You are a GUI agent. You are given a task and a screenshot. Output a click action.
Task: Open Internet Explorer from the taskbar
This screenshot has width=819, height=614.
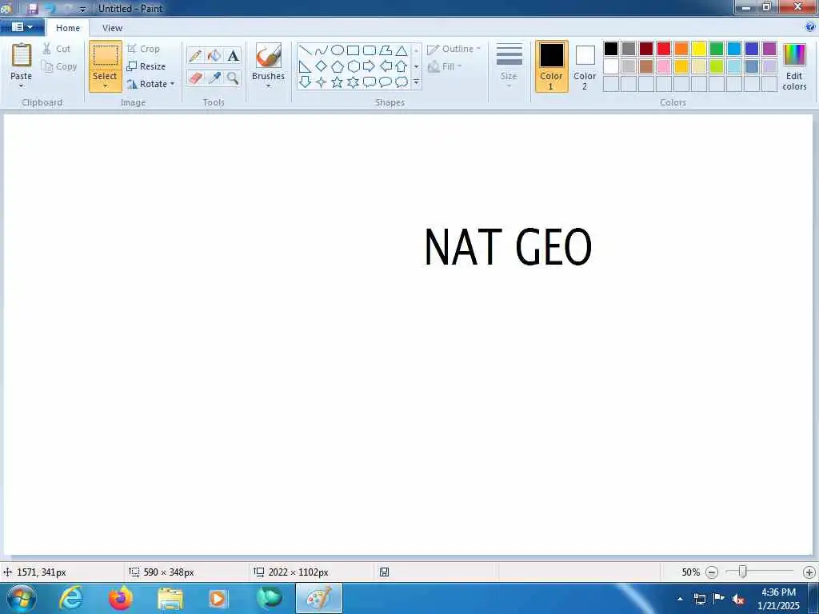(x=71, y=598)
